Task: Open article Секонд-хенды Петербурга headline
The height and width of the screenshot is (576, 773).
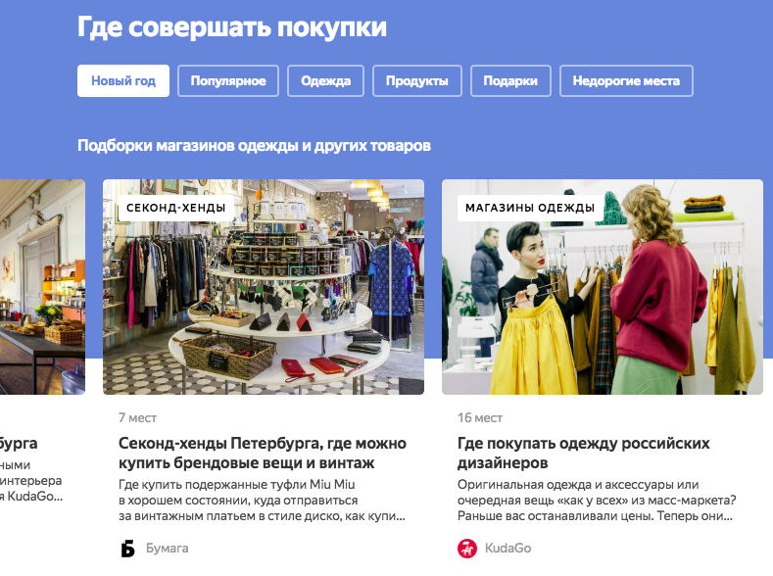Action: point(263,453)
